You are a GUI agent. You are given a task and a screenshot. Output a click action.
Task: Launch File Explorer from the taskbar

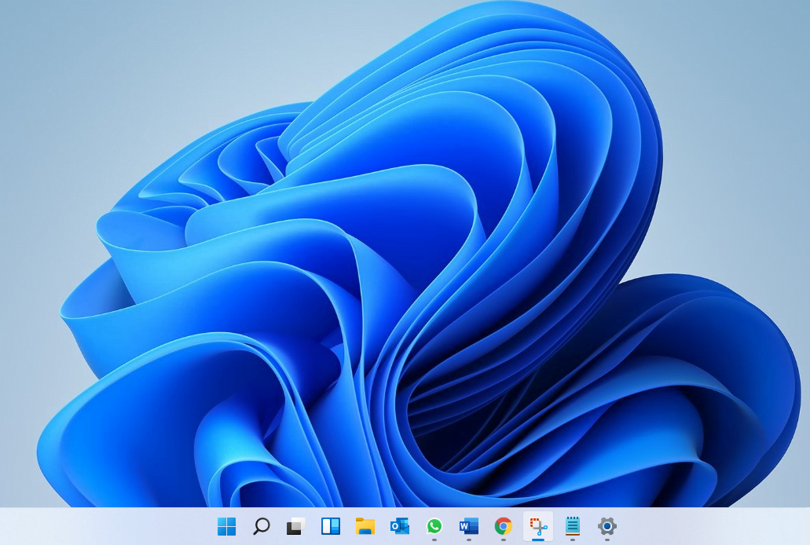tap(365, 527)
